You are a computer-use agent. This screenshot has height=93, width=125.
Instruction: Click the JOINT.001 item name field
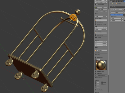pyautogui.click(x=102, y=50)
